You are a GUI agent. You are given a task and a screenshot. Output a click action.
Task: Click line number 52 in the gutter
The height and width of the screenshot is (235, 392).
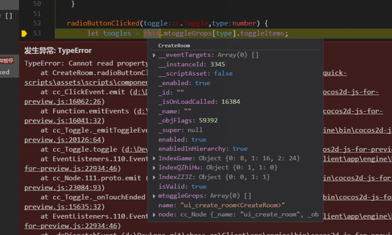37,23
